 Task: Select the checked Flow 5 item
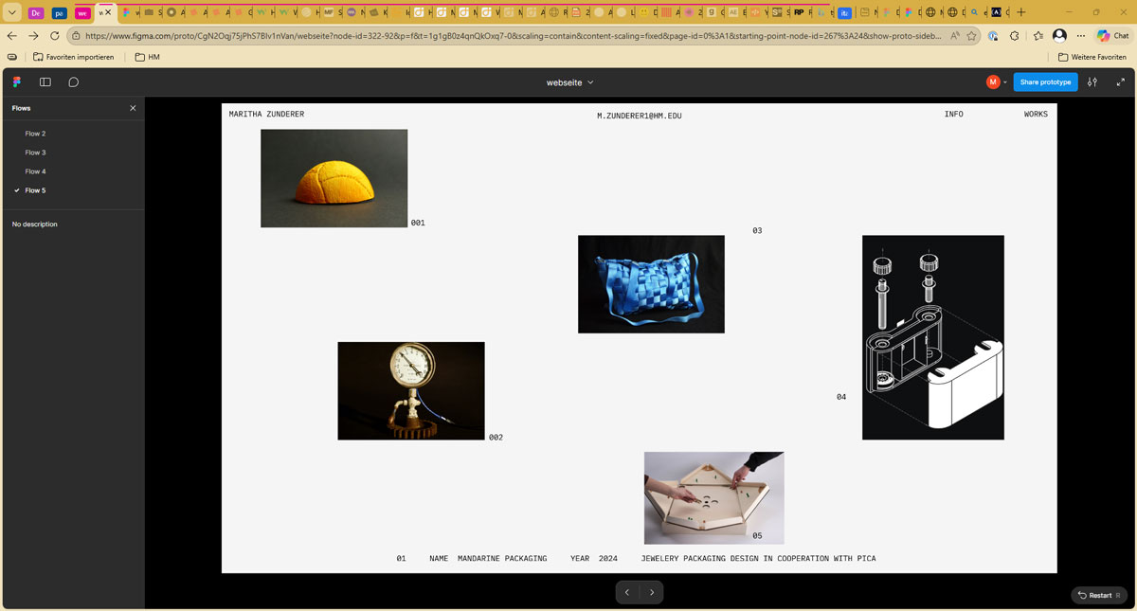pyautogui.click(x=35, y=190)
